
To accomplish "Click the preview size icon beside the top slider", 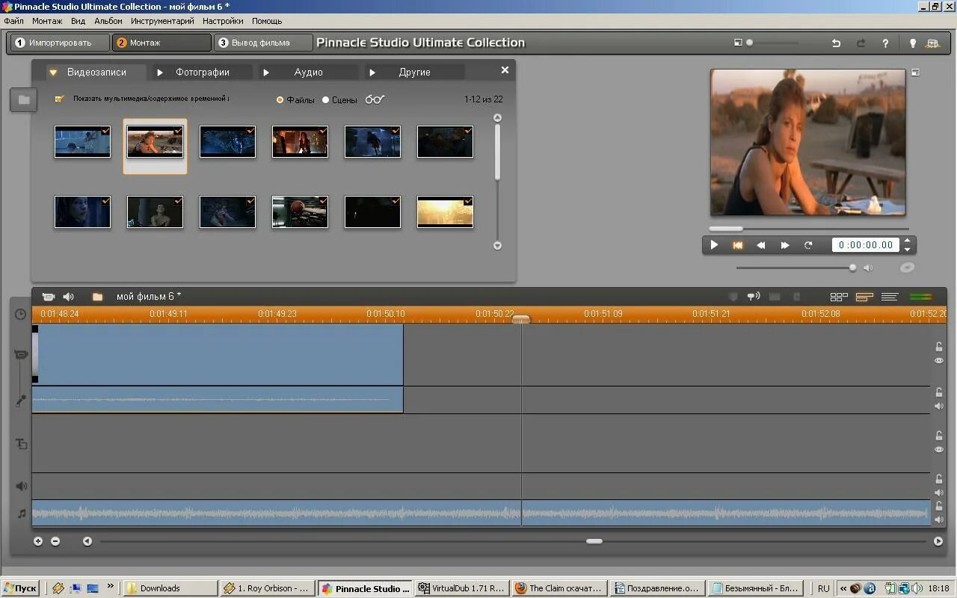I will 738,43.
